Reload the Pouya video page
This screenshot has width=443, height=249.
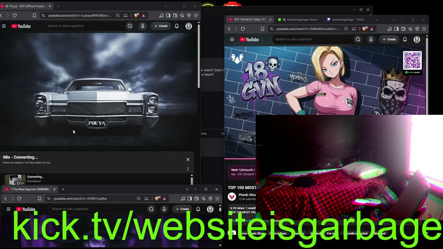[15, 15]
